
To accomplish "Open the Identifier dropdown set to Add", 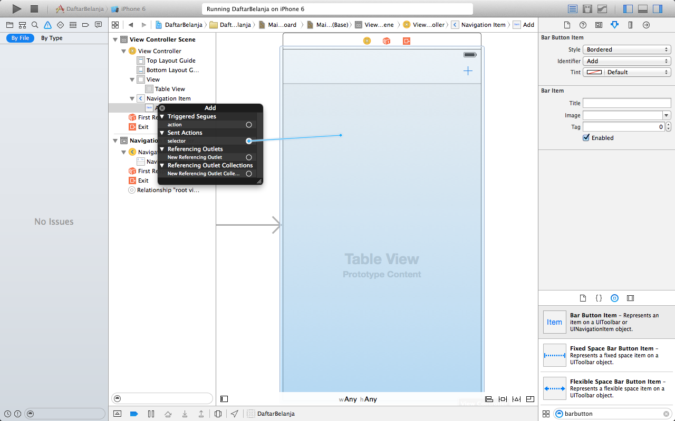I will (x=626, y=61).
